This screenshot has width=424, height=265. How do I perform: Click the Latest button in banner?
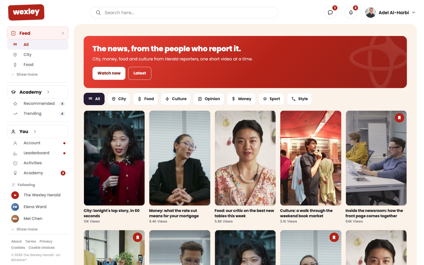coord(140,73)
